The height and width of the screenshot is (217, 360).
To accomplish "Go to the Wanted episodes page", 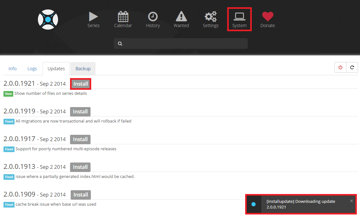I will pyautogui.click(x=181, y=20).
